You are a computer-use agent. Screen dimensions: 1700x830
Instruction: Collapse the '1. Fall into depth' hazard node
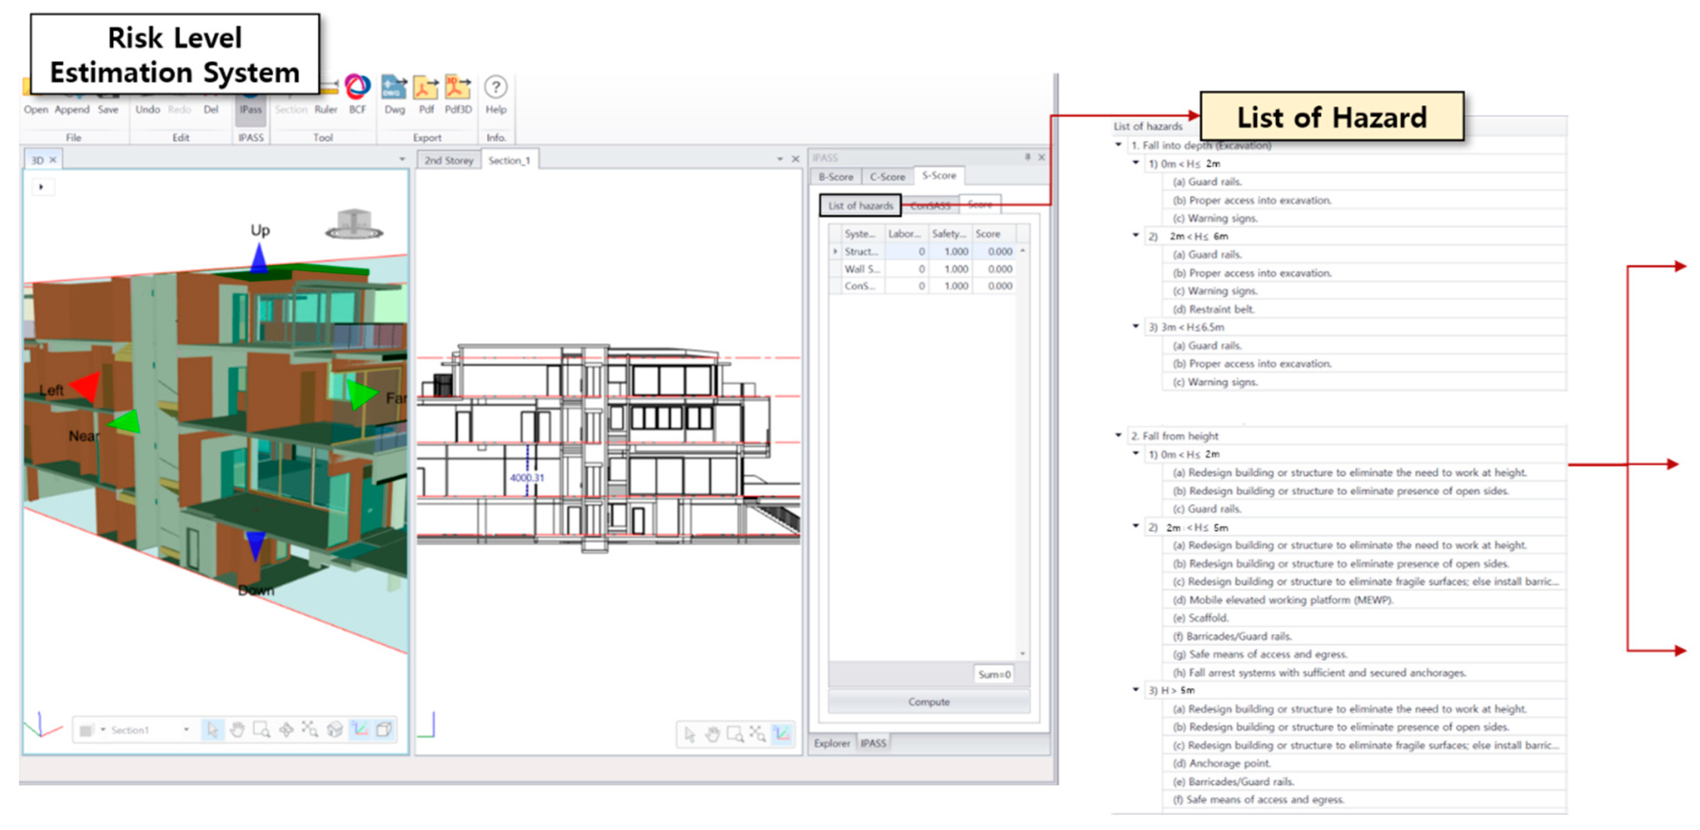click(x=1119, y=145)
